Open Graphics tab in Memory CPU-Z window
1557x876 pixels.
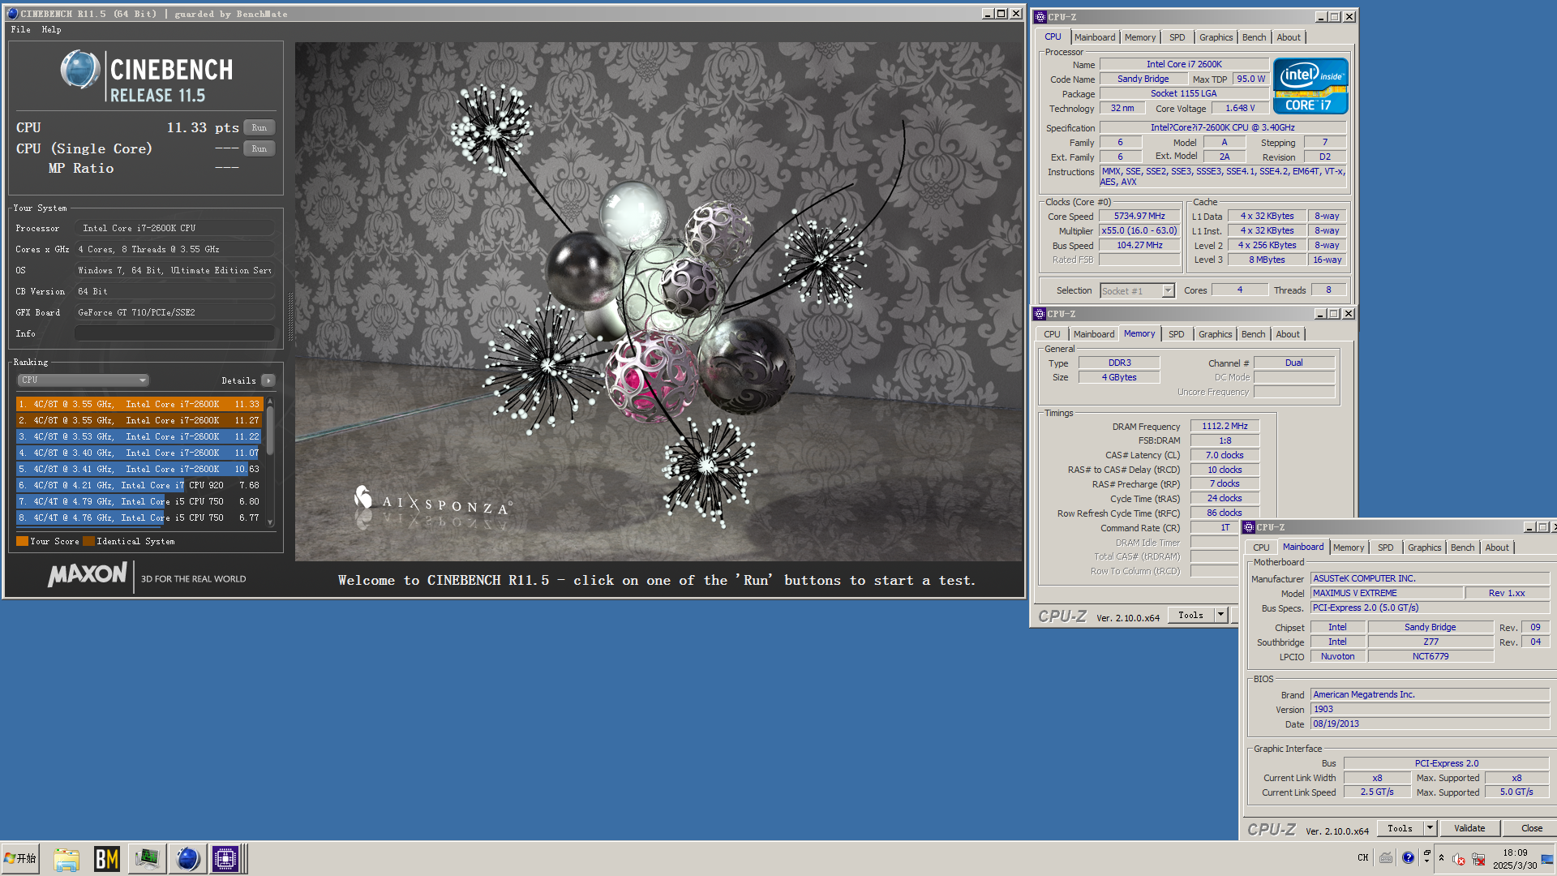coord(1216,334)
